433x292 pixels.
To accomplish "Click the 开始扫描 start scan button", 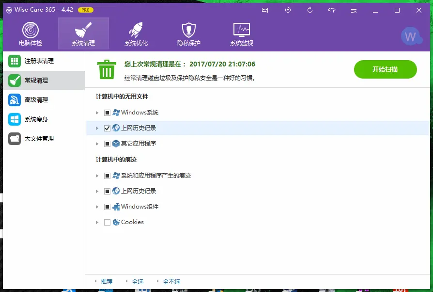I will tap(385, 69).
